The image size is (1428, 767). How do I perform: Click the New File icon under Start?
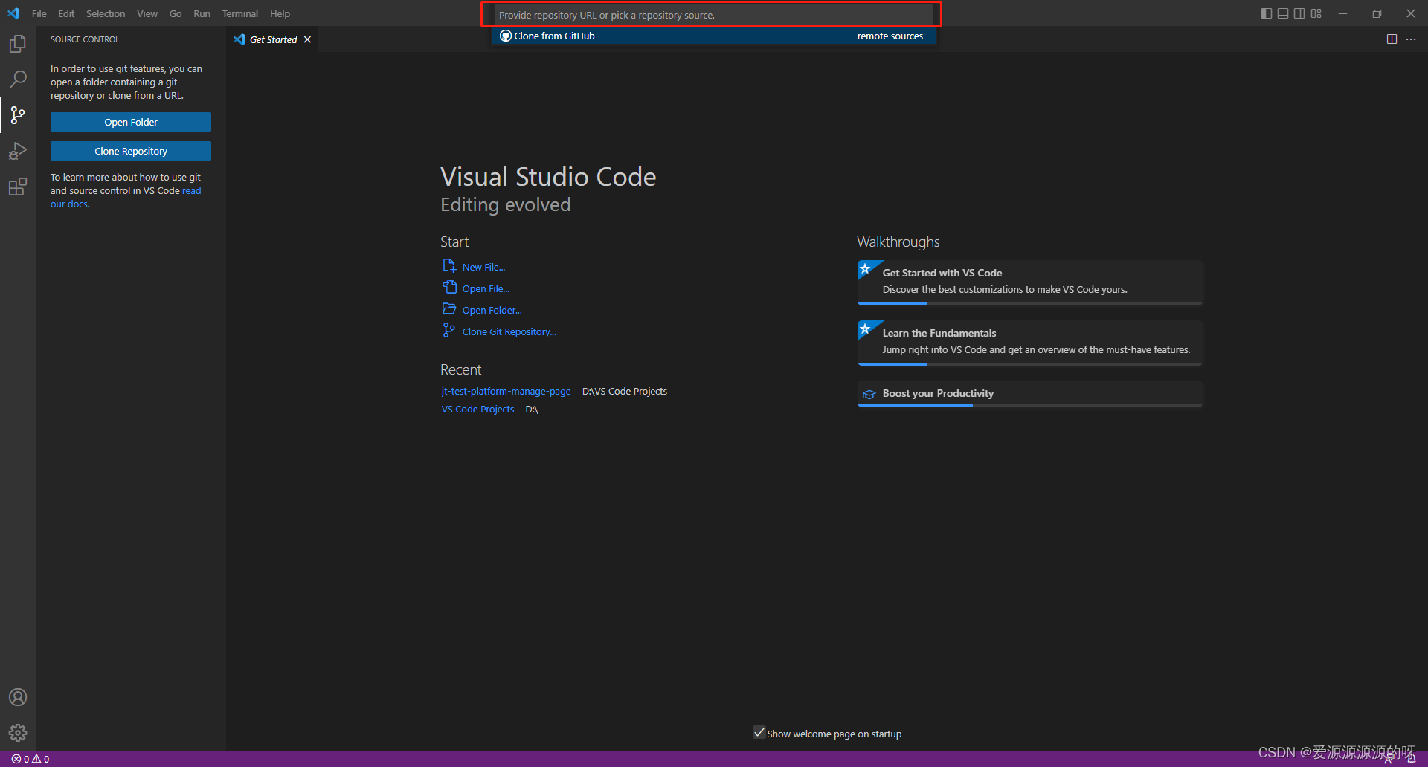pyautogui.click(x=449, y=266)
